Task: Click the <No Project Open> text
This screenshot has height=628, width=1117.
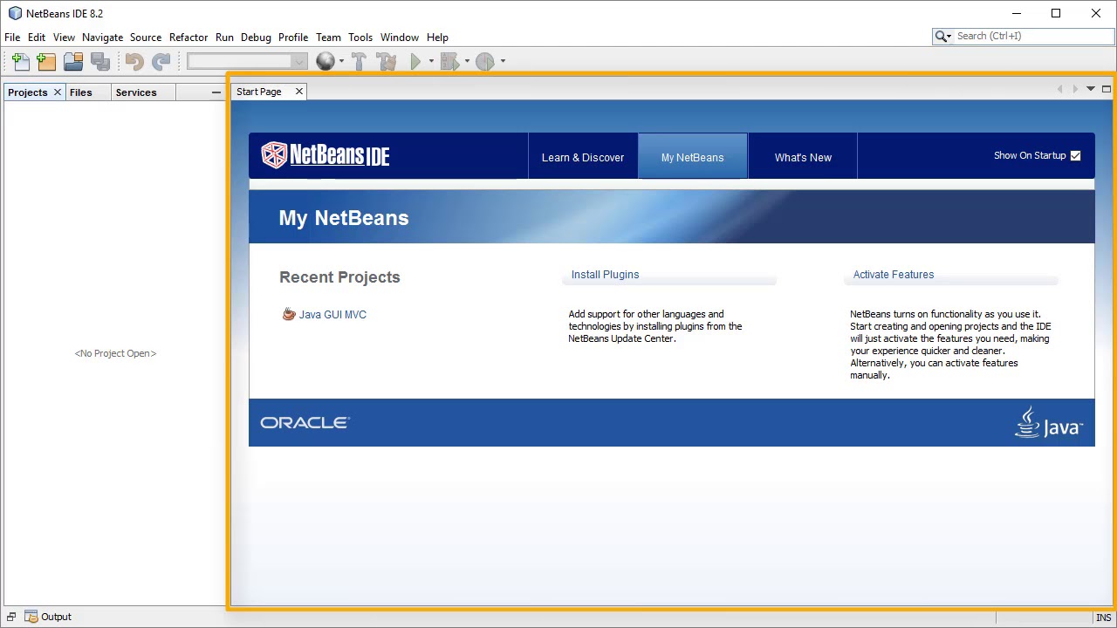Action: (x=115, y=353)
